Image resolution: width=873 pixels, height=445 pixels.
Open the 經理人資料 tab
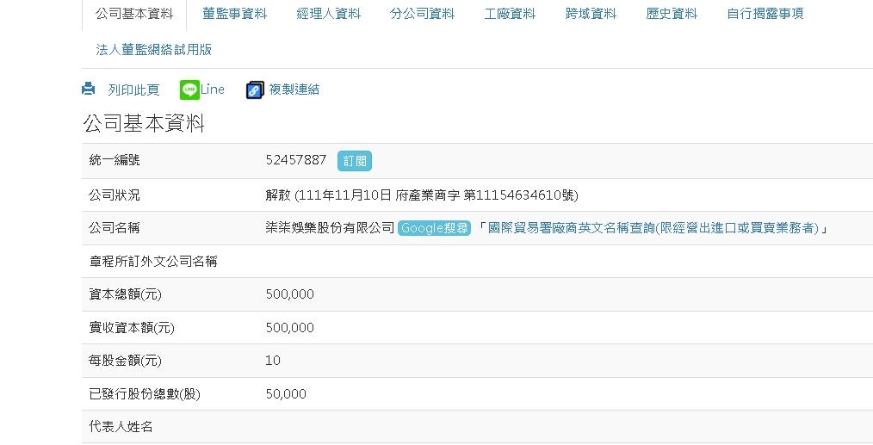pos(329,14)
